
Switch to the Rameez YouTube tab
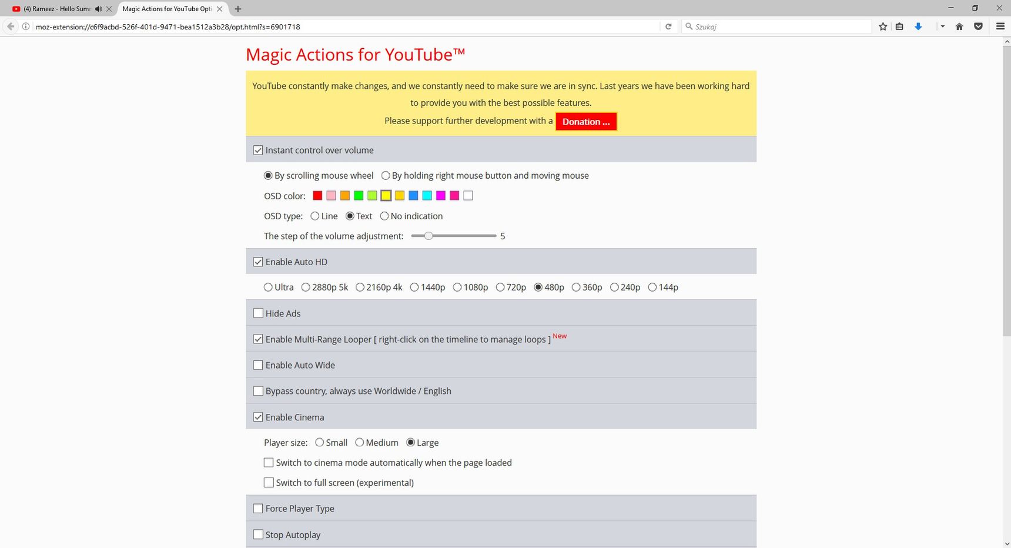tap(57, 9)
